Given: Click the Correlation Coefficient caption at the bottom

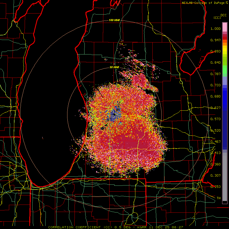Looking at the screenshot, I should [x=116, y=227].
